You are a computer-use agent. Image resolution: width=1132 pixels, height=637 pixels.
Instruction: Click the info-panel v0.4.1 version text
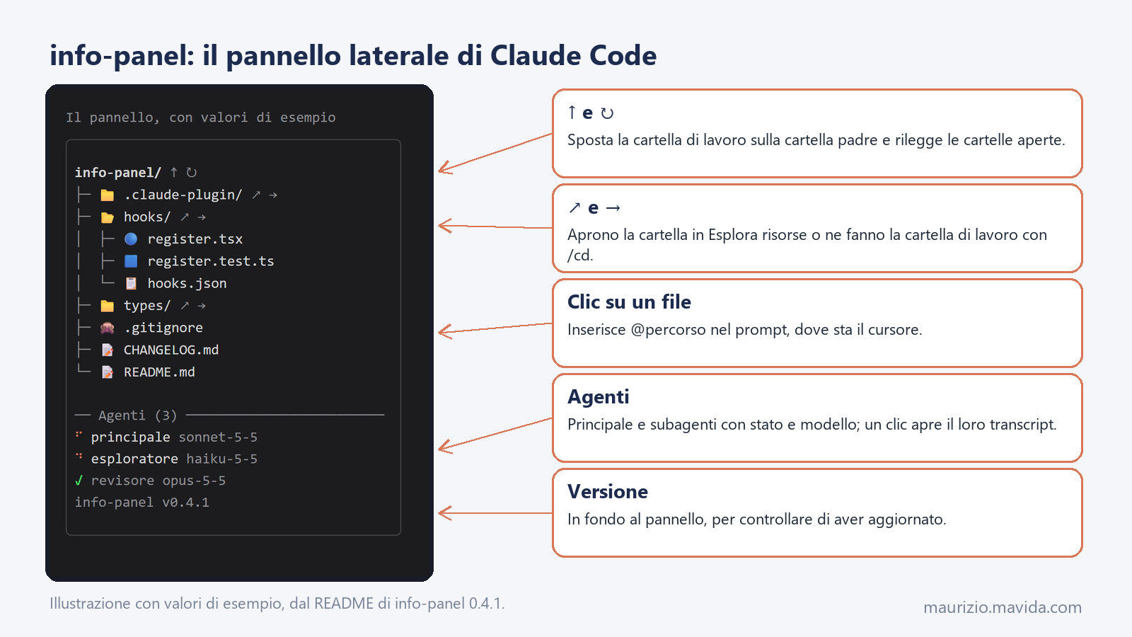coord(142,502)
